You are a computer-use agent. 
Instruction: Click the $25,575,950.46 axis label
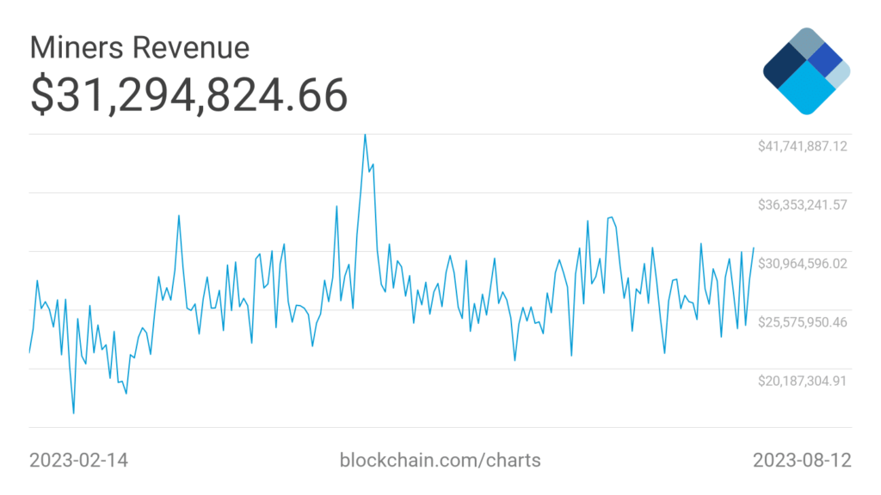coord(803,322)
